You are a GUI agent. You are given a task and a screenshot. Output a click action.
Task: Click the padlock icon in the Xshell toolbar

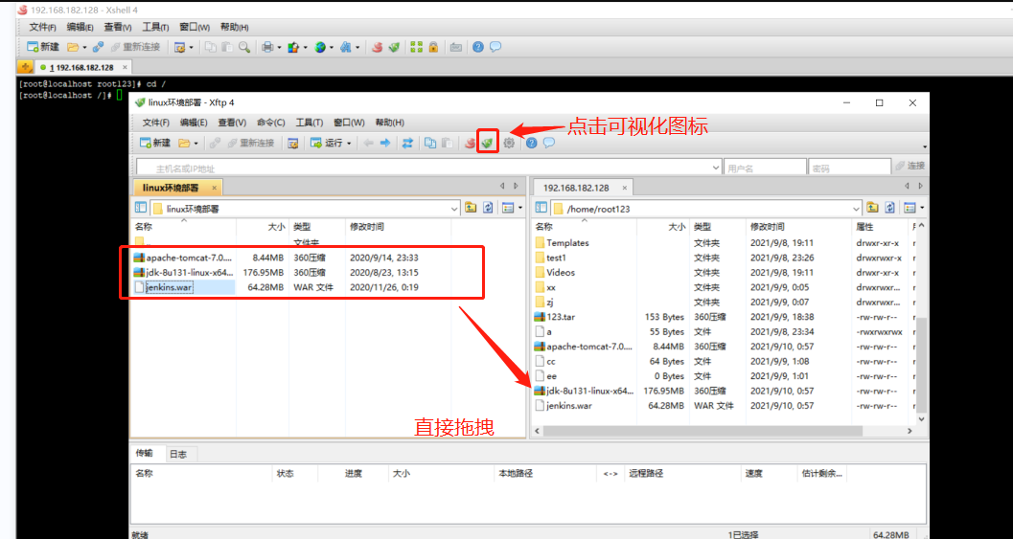433,47
